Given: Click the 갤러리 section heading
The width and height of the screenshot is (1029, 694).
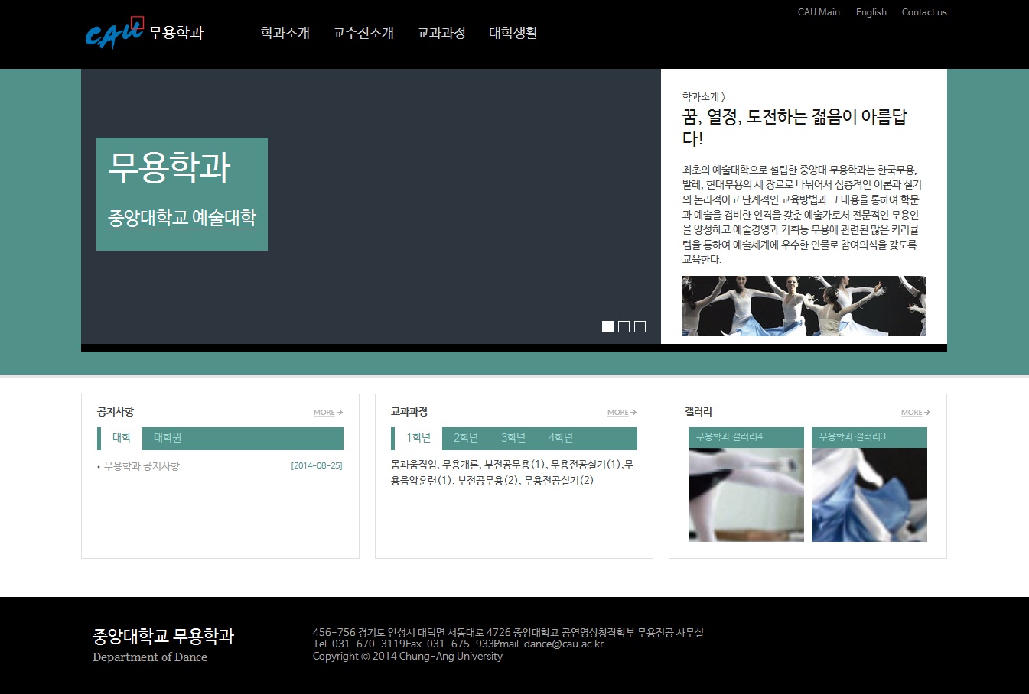Looking at the screenshot, I should point(698,412).
